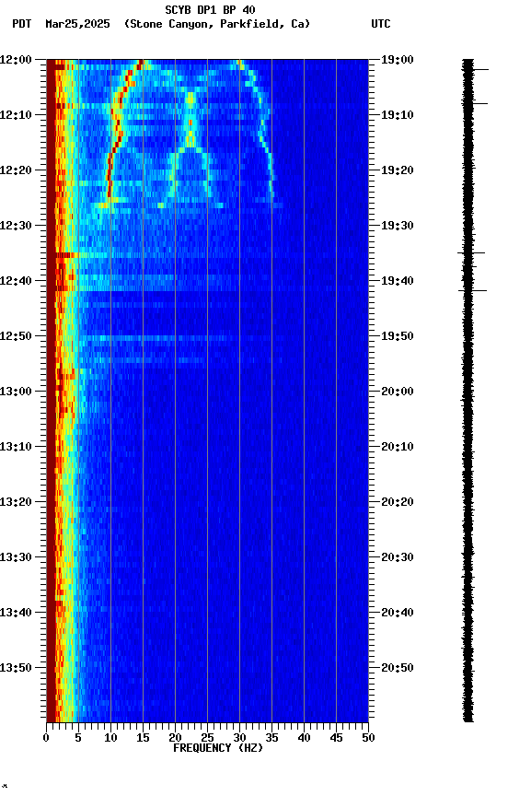Click the '5' frequency axis label
The image size is (508, 796).
point(78,738)
